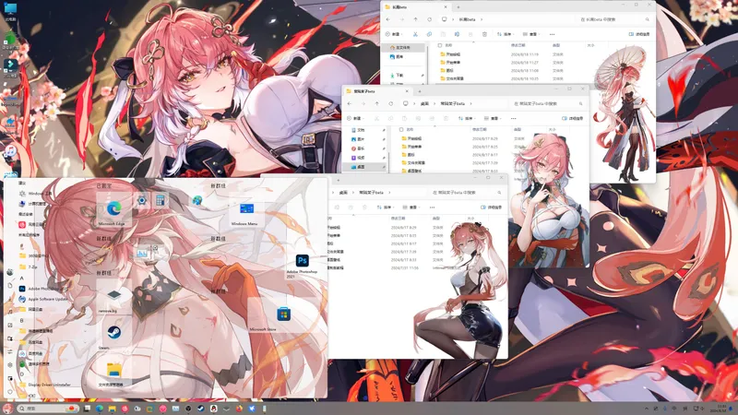Click Delete trash icon in top Explorer window

(x=484, y=34)
